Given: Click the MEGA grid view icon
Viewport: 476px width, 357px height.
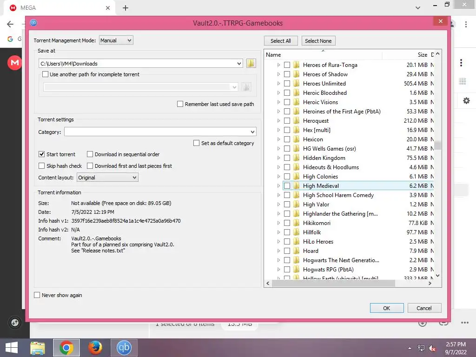Looking at the screenshot, I should pos(463,81).
